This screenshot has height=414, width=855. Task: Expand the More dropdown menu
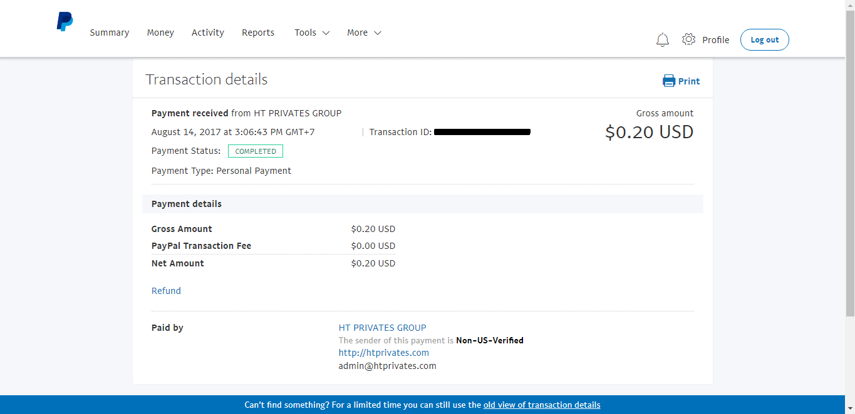coord(364,33)
